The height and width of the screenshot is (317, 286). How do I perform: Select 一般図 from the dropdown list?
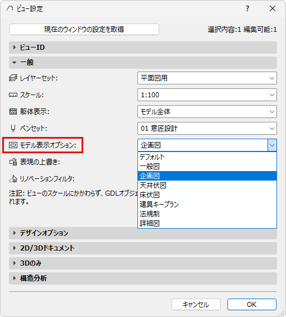207,167
